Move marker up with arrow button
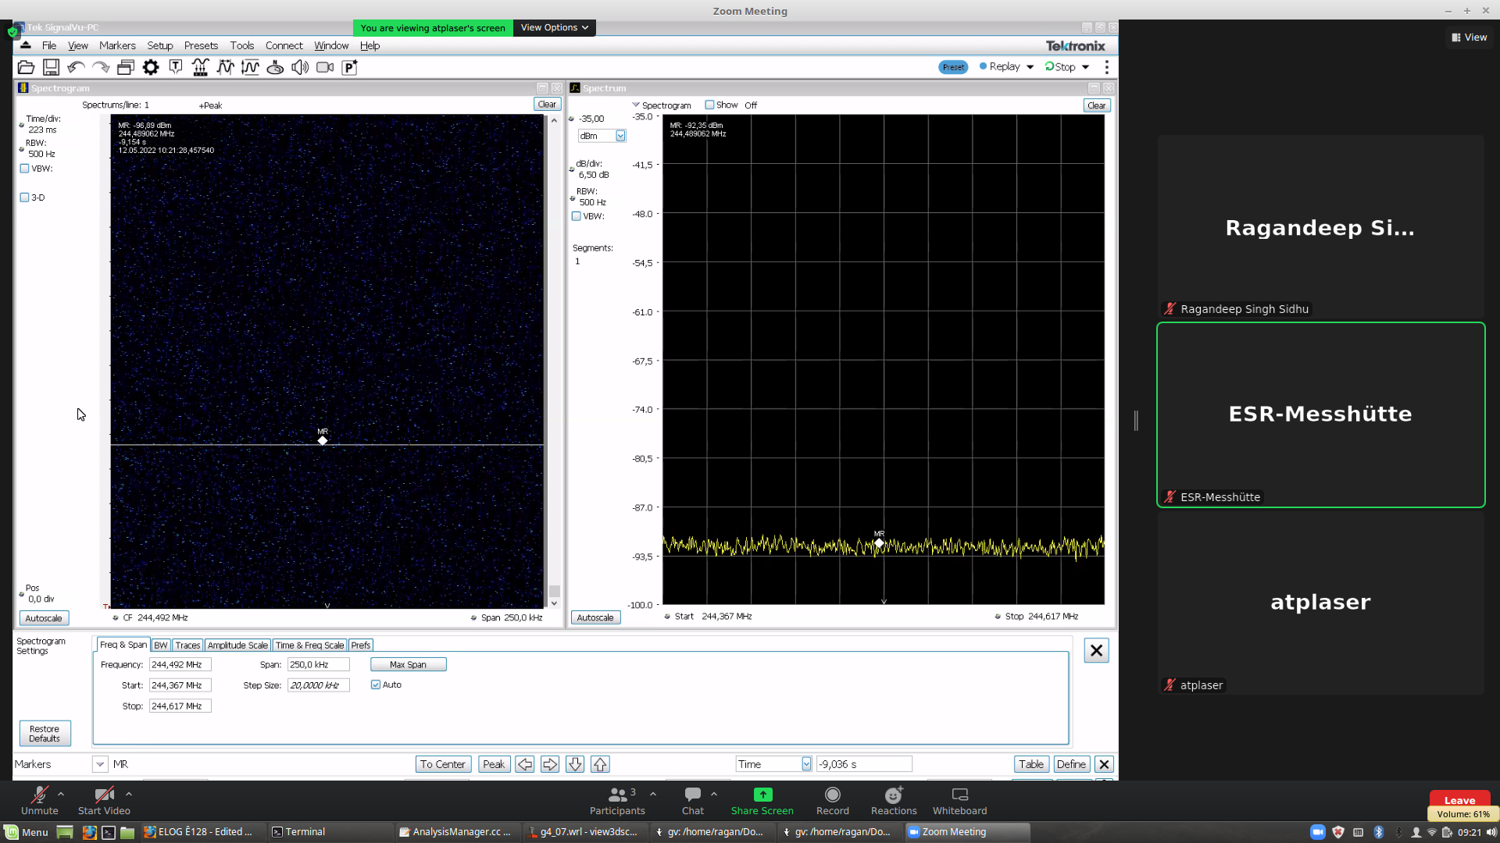The height and width of the screenshot is (843, 1500). point(600,764)
